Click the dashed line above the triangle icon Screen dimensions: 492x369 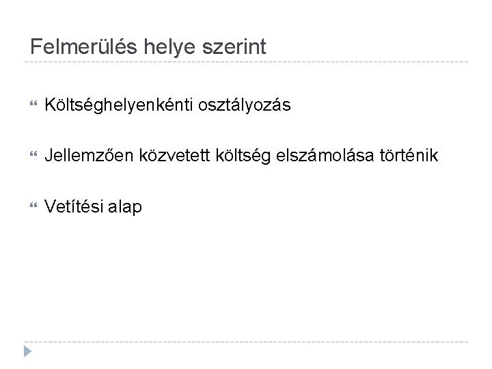[246, 342]
